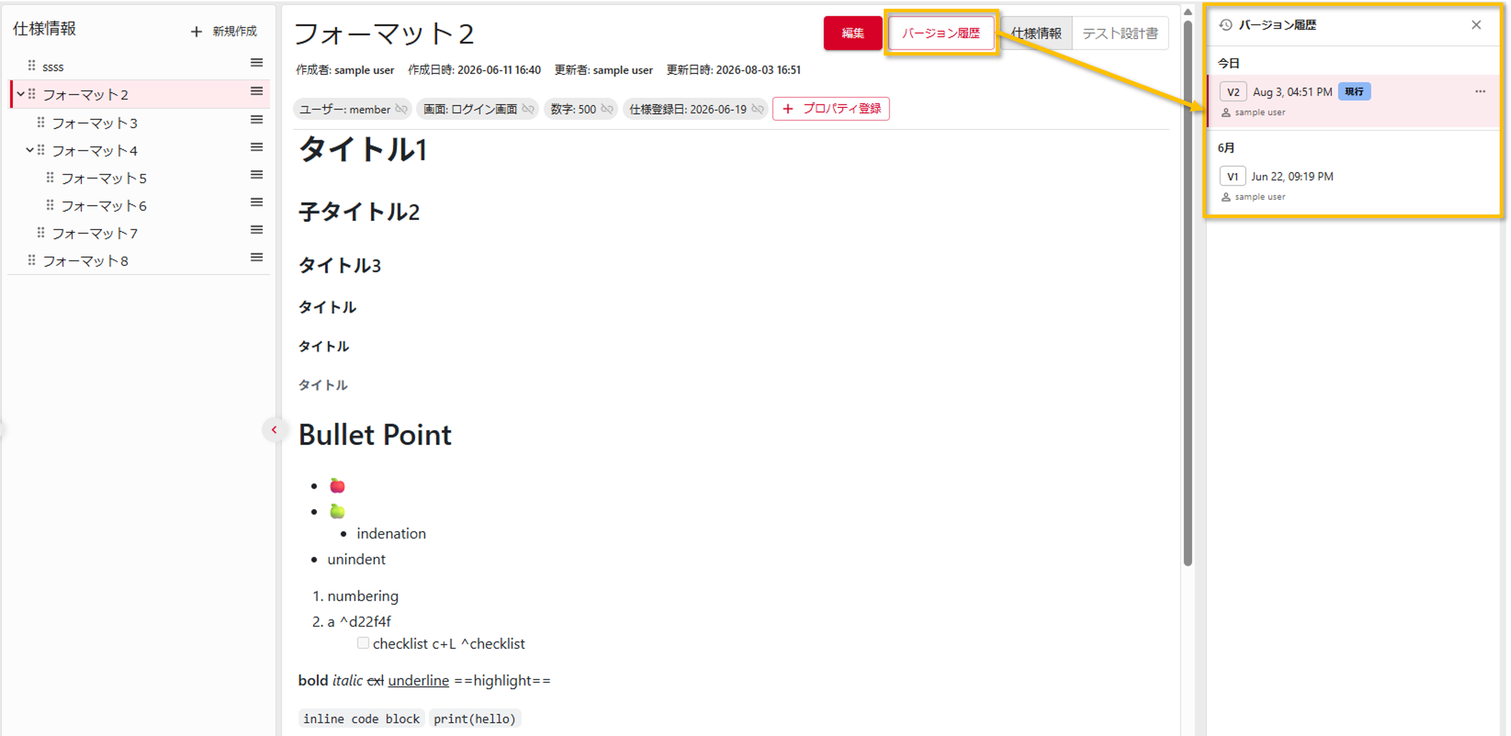Image resolution: width=1511 pixels, height=736 pixels.
Task: Grab drag handle of フォーマット4 item
Action: (41, 150)
